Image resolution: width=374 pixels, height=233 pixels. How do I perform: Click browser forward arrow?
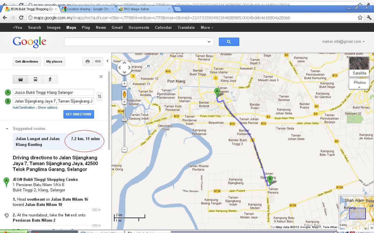click(13, 17)
